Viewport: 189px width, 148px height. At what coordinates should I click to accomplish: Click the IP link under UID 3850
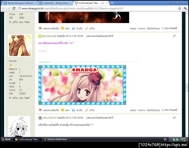[10, 22]
